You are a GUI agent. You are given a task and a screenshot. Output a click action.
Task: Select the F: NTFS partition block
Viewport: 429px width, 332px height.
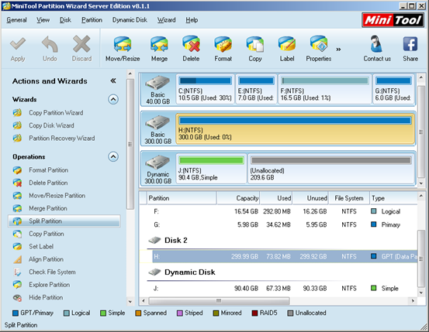(325, 89)
